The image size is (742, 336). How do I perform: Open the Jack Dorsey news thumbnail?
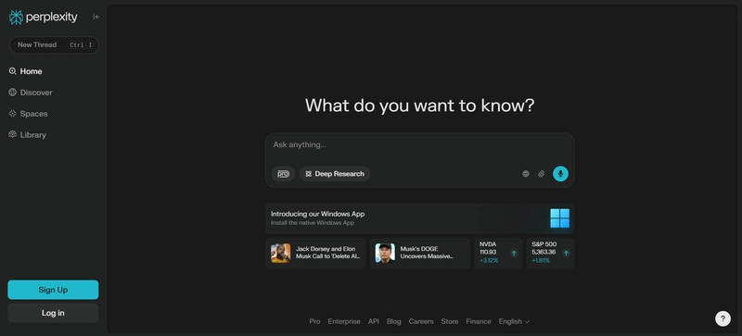tap(281, 254)
